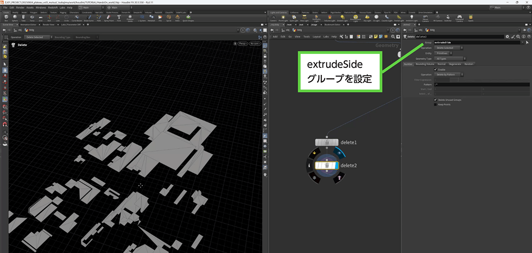Open the Render menu in the menu bar
The width and height of the screenshot is (532, 253).
pos(20,8)
